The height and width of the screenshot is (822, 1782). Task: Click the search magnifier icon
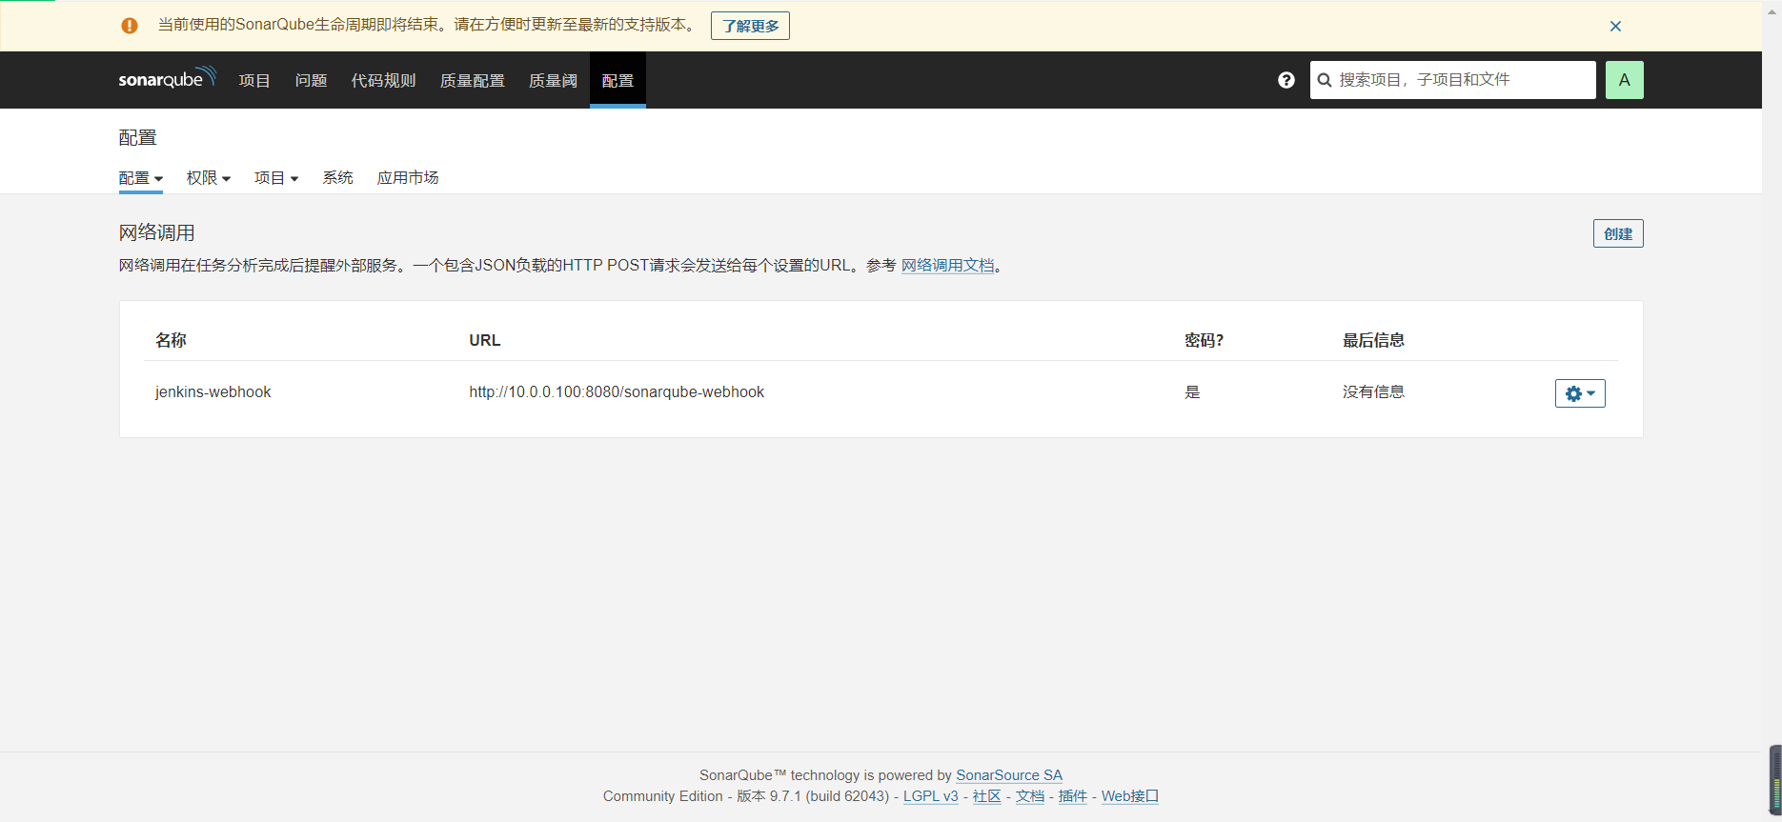(1325, 80)
